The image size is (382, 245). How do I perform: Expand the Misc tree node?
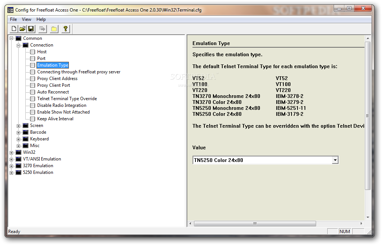pos(18,146)
